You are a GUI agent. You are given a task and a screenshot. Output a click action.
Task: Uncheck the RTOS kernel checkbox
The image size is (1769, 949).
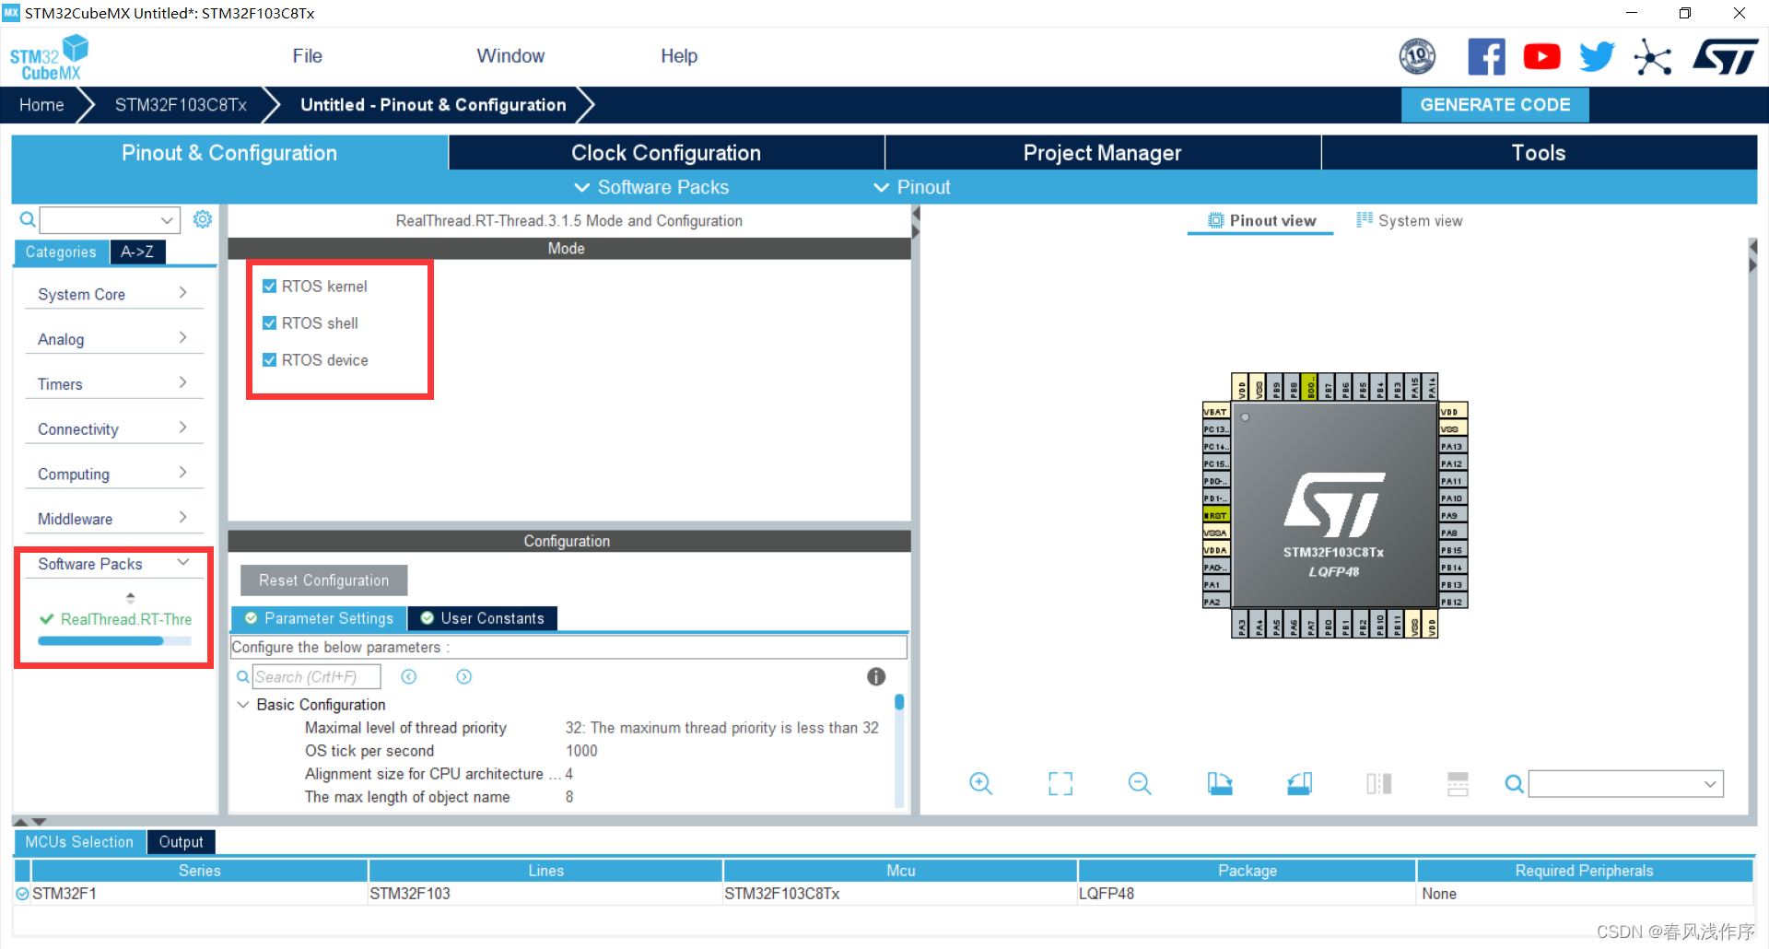(x=270, y=287)
